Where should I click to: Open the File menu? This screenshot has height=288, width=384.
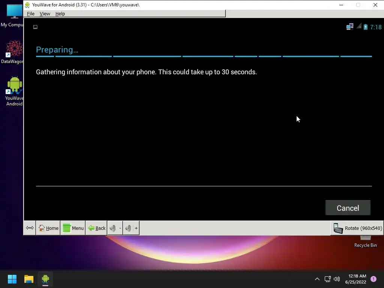click(31, 14)
